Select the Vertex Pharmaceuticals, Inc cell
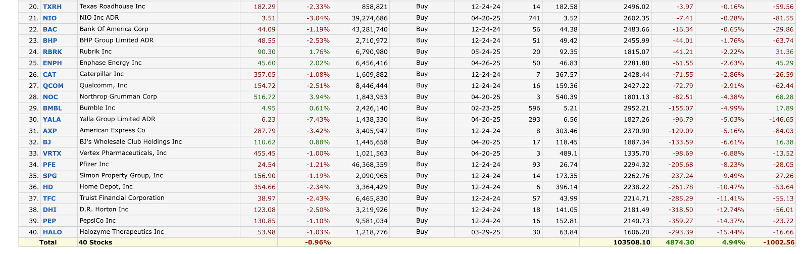 point(159,153)
